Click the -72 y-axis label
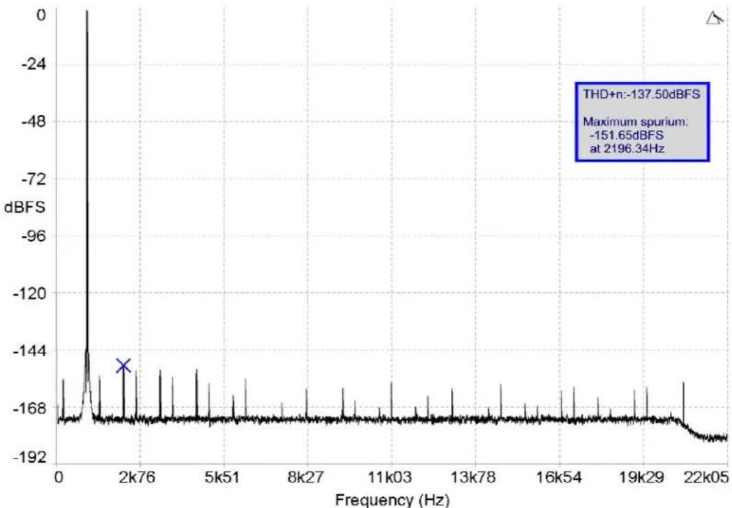This screenshot has width=732, height=508. 34,179
